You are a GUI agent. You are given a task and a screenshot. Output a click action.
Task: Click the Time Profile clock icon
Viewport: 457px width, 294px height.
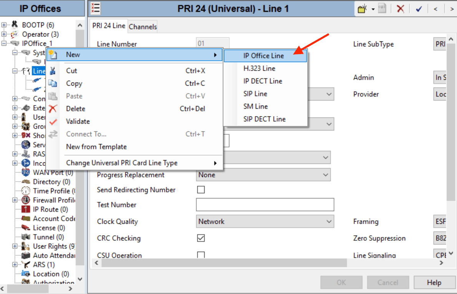(x=26, y=191)
